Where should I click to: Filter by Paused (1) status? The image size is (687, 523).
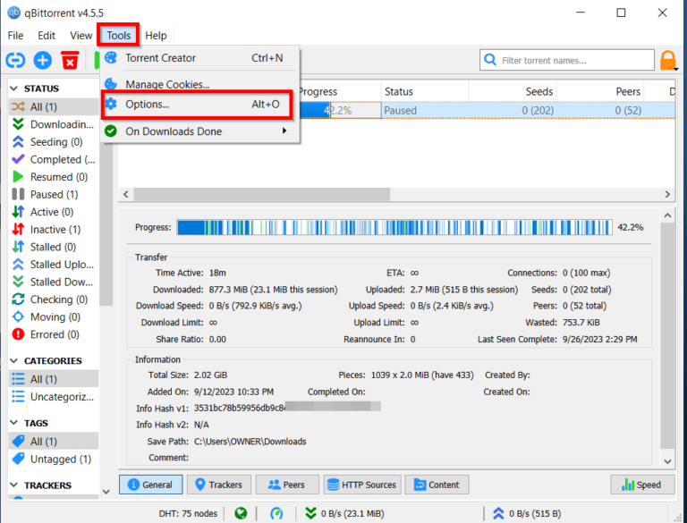(54, 195)
